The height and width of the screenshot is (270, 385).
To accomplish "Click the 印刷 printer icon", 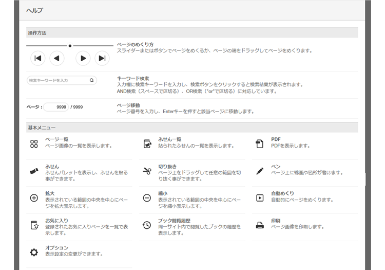I will (x=260, y=225).
